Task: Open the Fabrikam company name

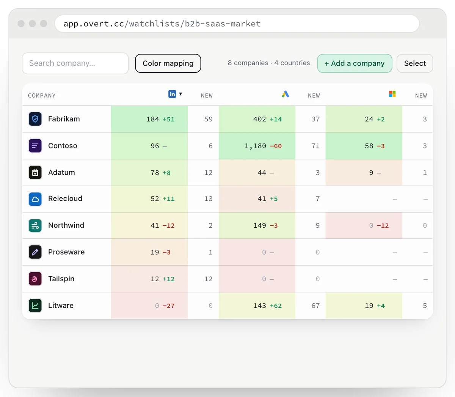Action: point(64,119)
